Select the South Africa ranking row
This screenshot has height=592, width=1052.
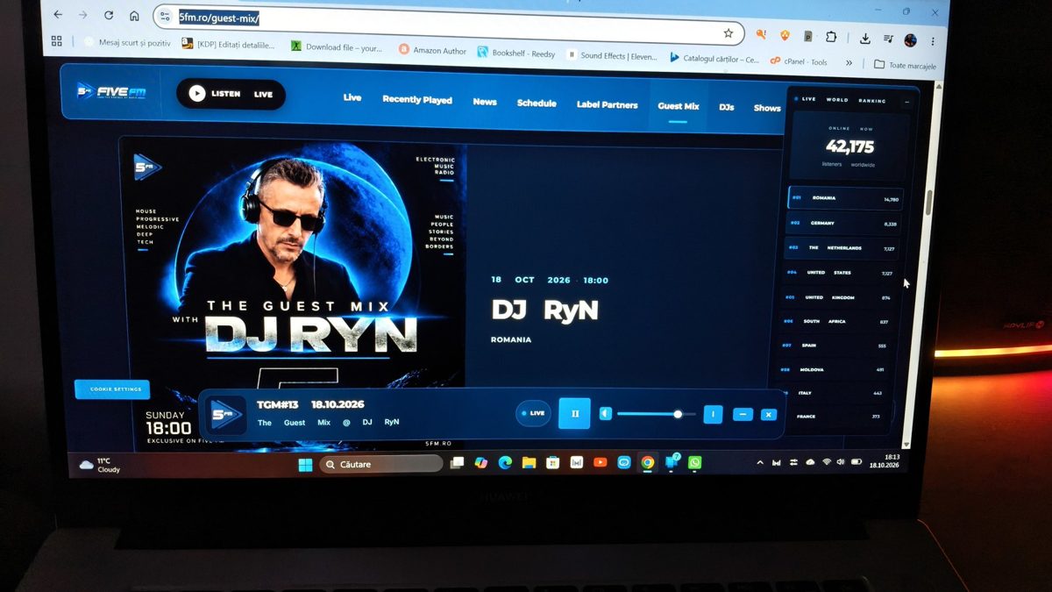pos(836,322)
